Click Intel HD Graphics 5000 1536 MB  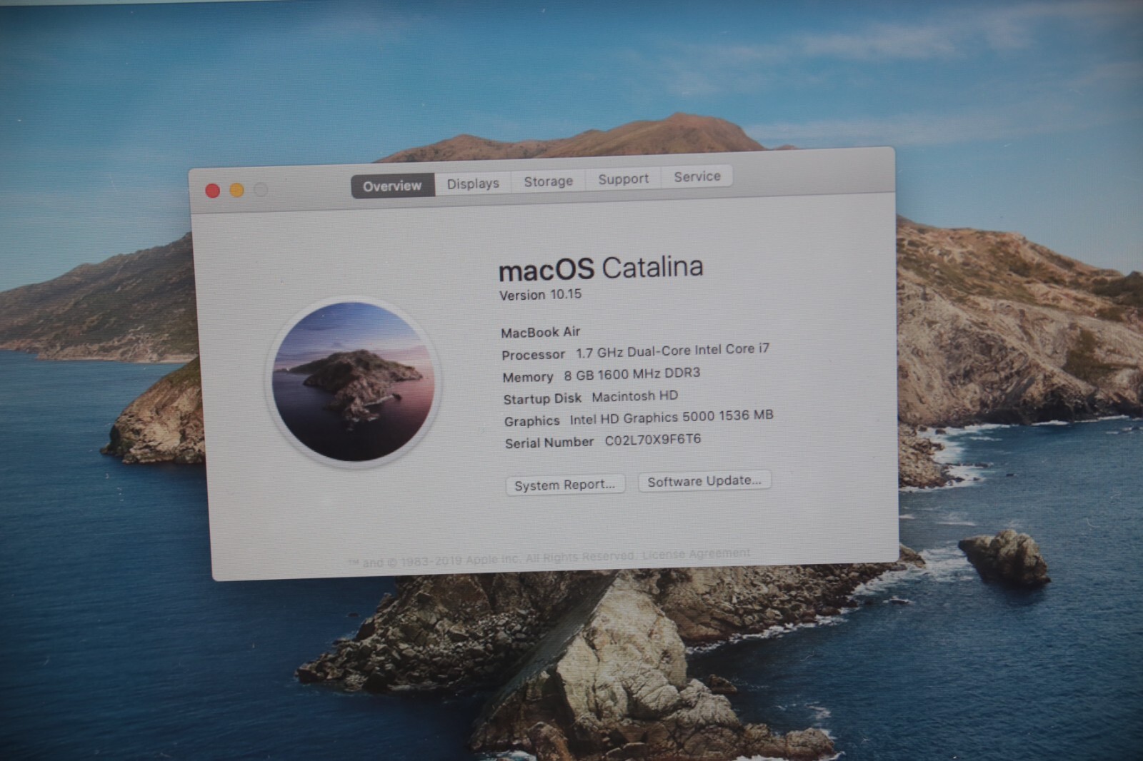[672, 417]
